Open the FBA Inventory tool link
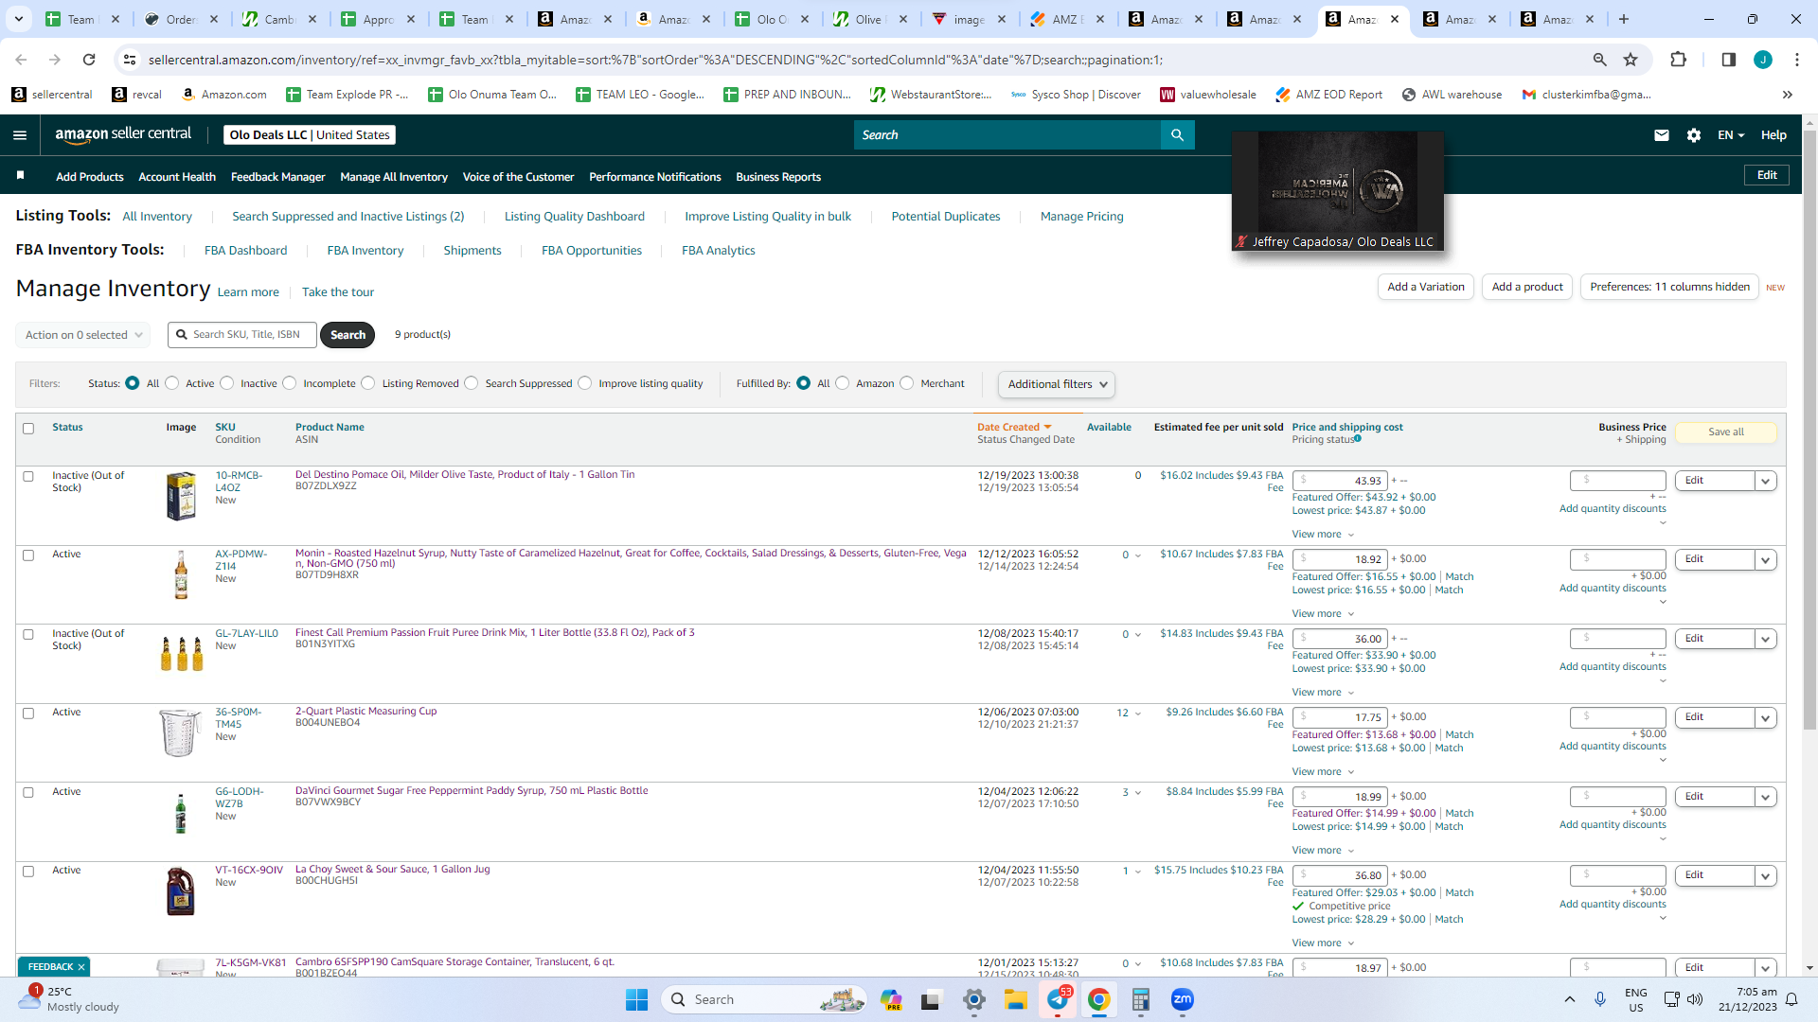1818x1022 pixels. point(365,251)
